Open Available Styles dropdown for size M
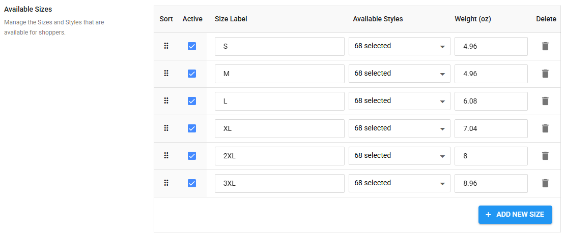Screen dimensions: 565x237 click(x=399, y=74)
